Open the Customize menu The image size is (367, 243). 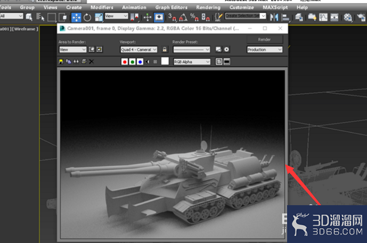click(241, 7)
